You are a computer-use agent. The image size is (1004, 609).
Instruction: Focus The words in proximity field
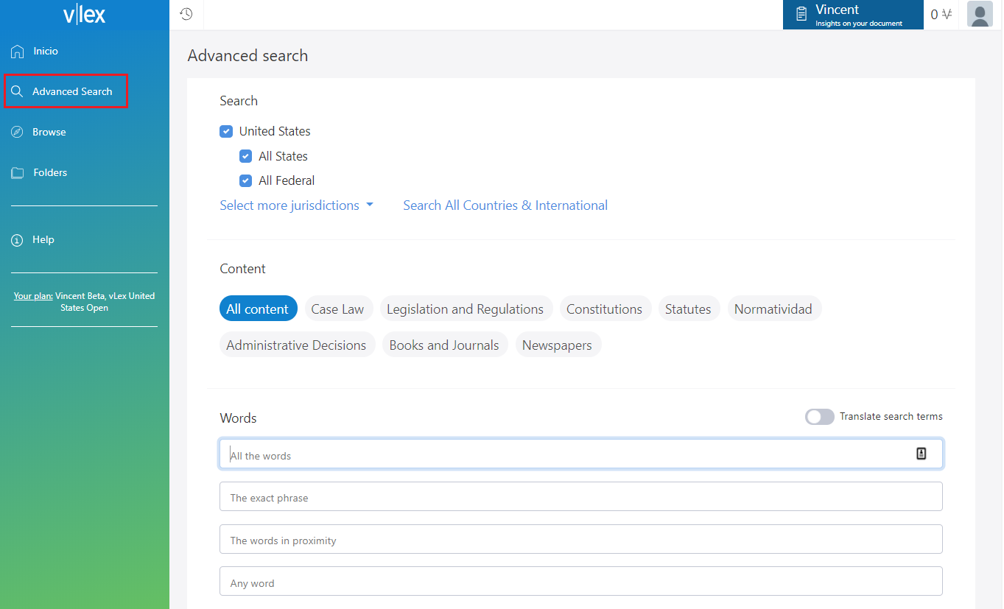[581, 539]
